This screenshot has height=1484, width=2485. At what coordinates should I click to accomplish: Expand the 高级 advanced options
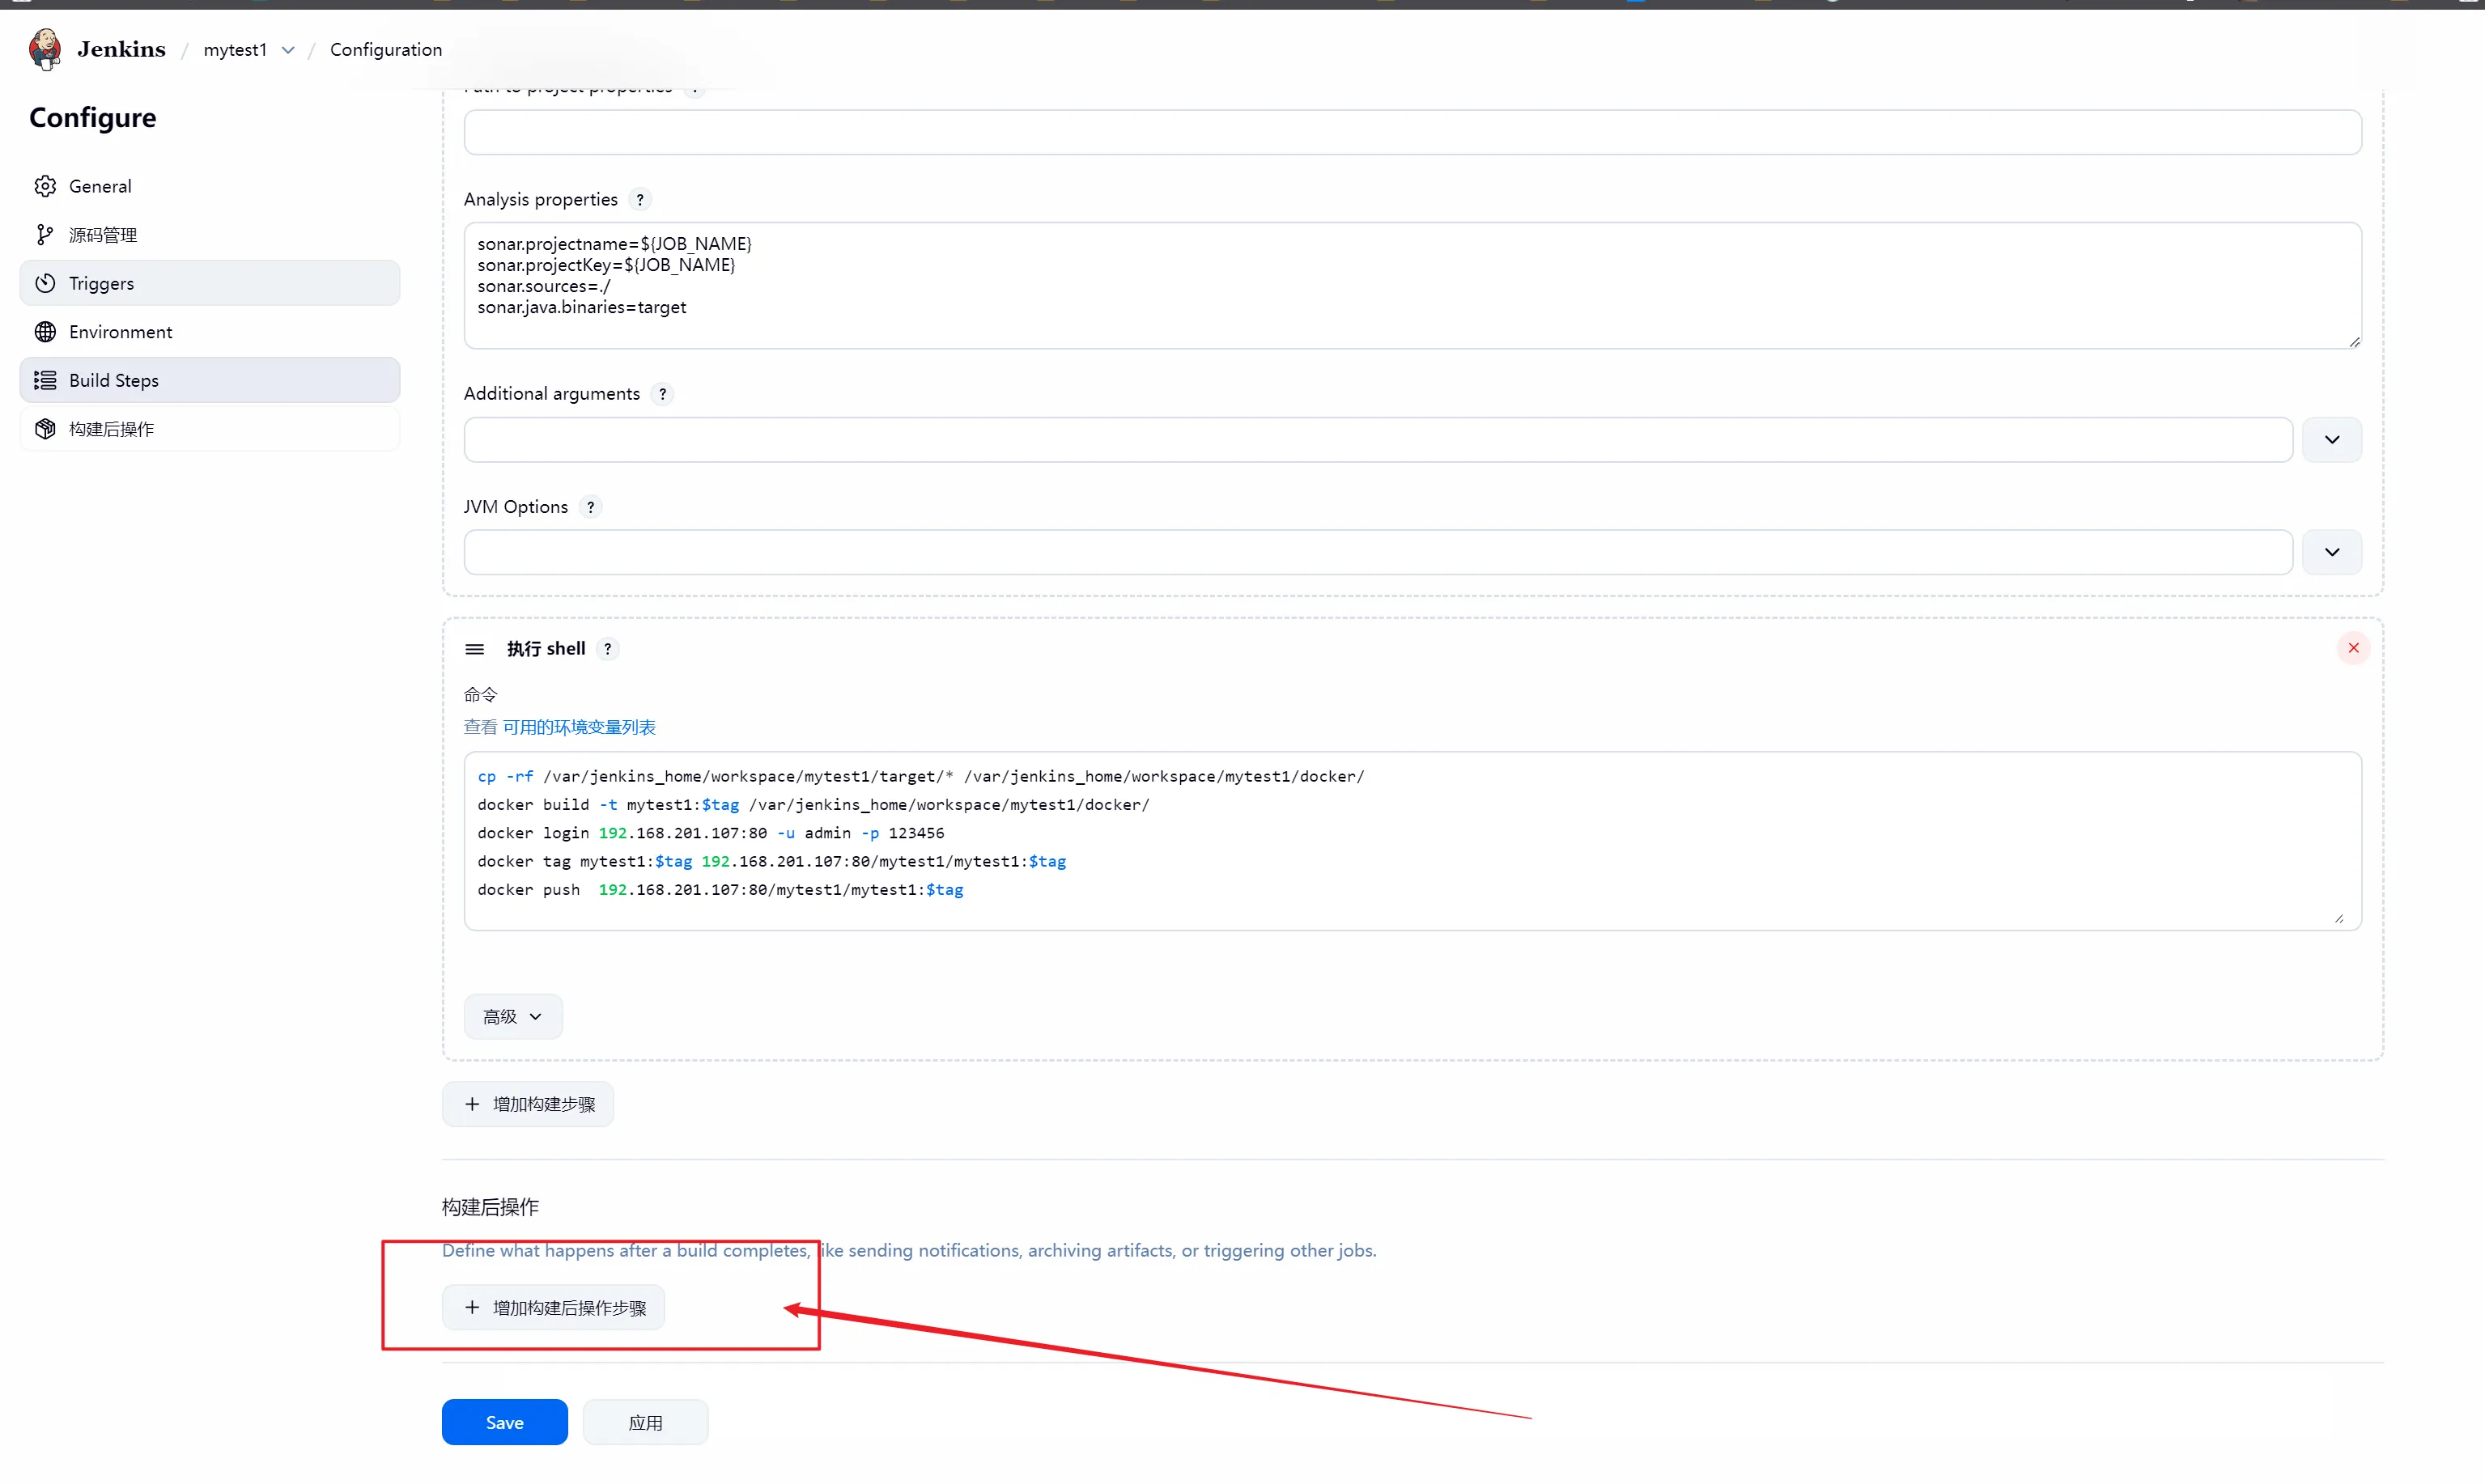pyautogui.click(x=512, y=1016)
